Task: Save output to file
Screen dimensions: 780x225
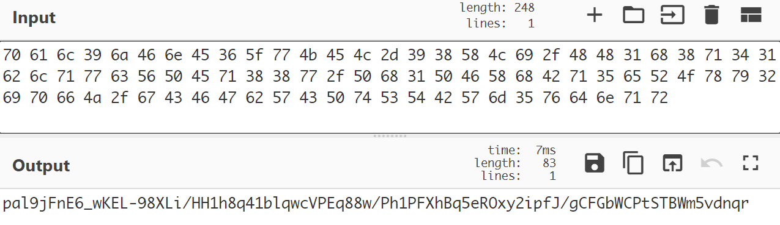Action: pyautogui.click(x=595, y=163)
